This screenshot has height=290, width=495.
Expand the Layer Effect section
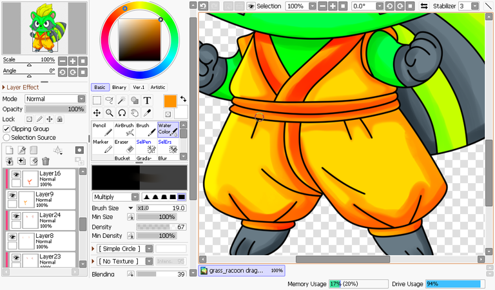pyautogui.click(x=21, y=88)
